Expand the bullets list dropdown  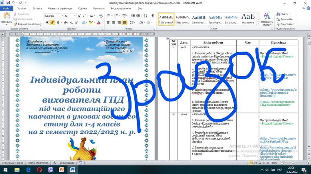coord(112,16)
